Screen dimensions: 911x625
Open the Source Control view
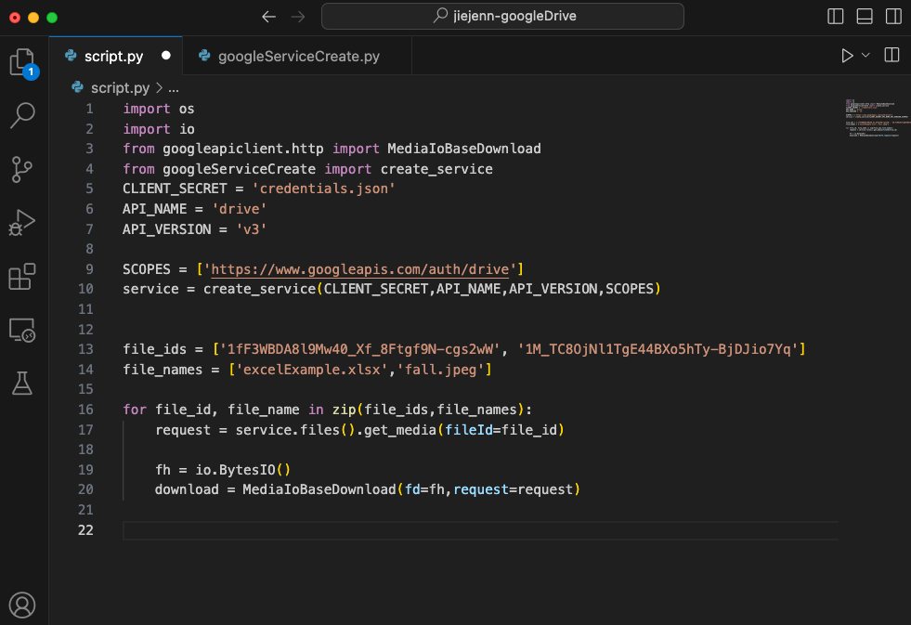coord(22,169)
